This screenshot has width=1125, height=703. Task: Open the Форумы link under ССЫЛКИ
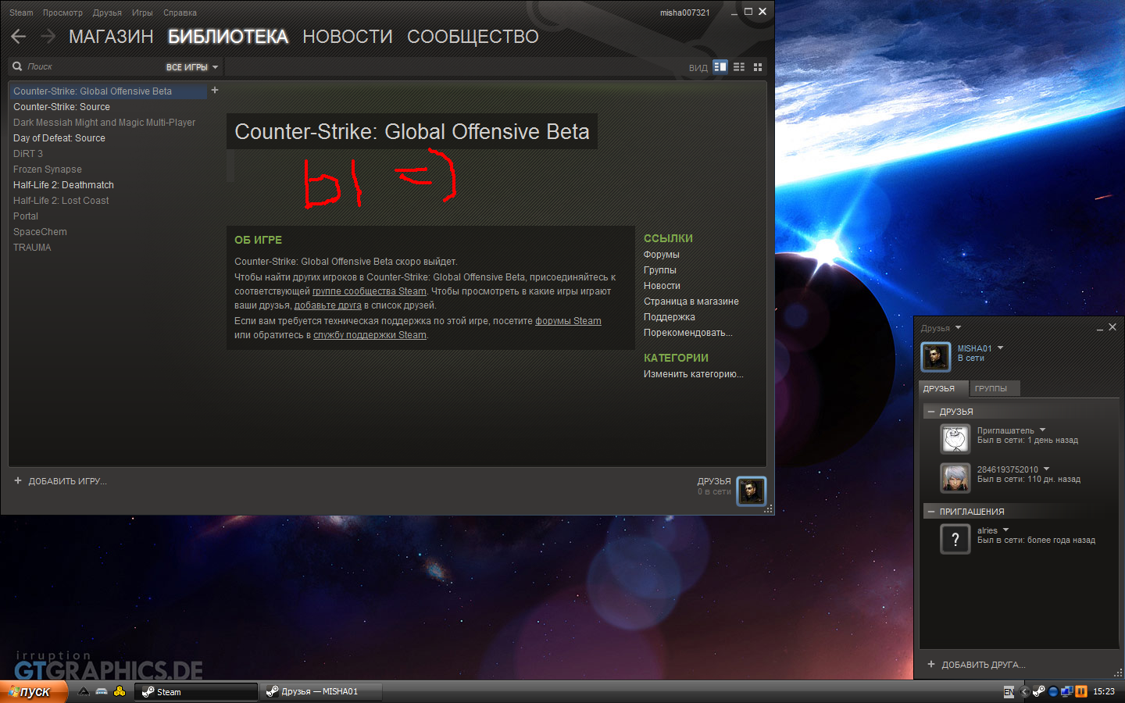click(x=662, y=255)
